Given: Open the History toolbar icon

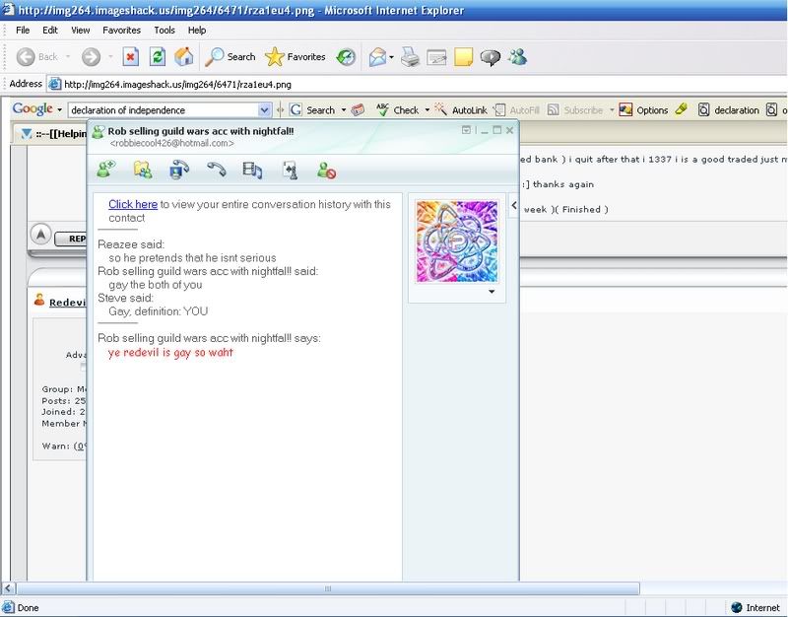Looking at the screenshot, I should pyautogui.click(x=346, y=57).
